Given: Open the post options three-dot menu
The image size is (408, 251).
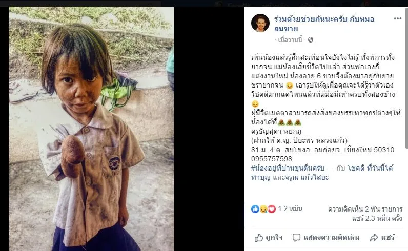Looking at the screenshot, I should coord(397,18).
